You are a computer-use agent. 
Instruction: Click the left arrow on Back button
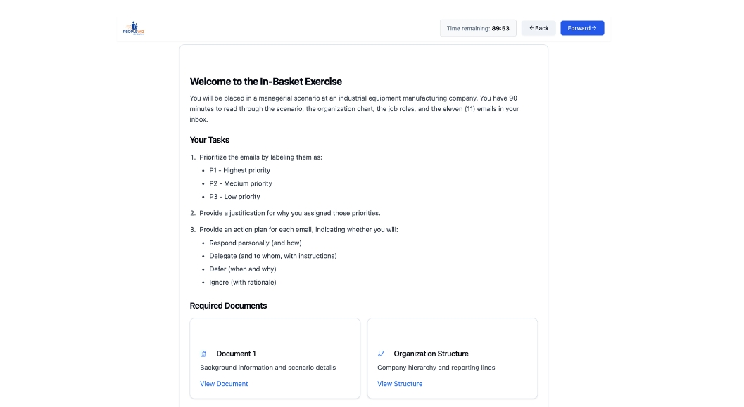coord(532,28)
